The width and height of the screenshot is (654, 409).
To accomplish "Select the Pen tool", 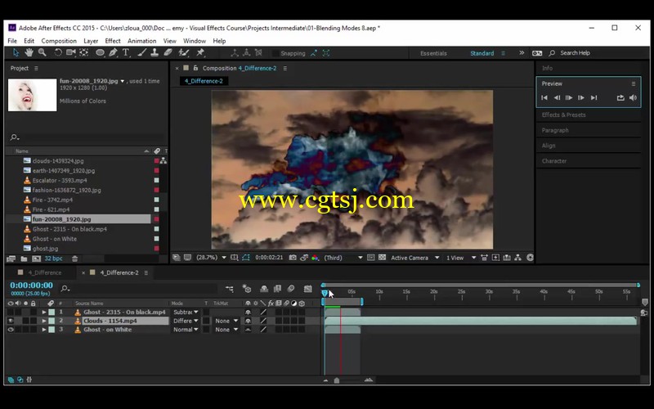I will click(113, 52).
